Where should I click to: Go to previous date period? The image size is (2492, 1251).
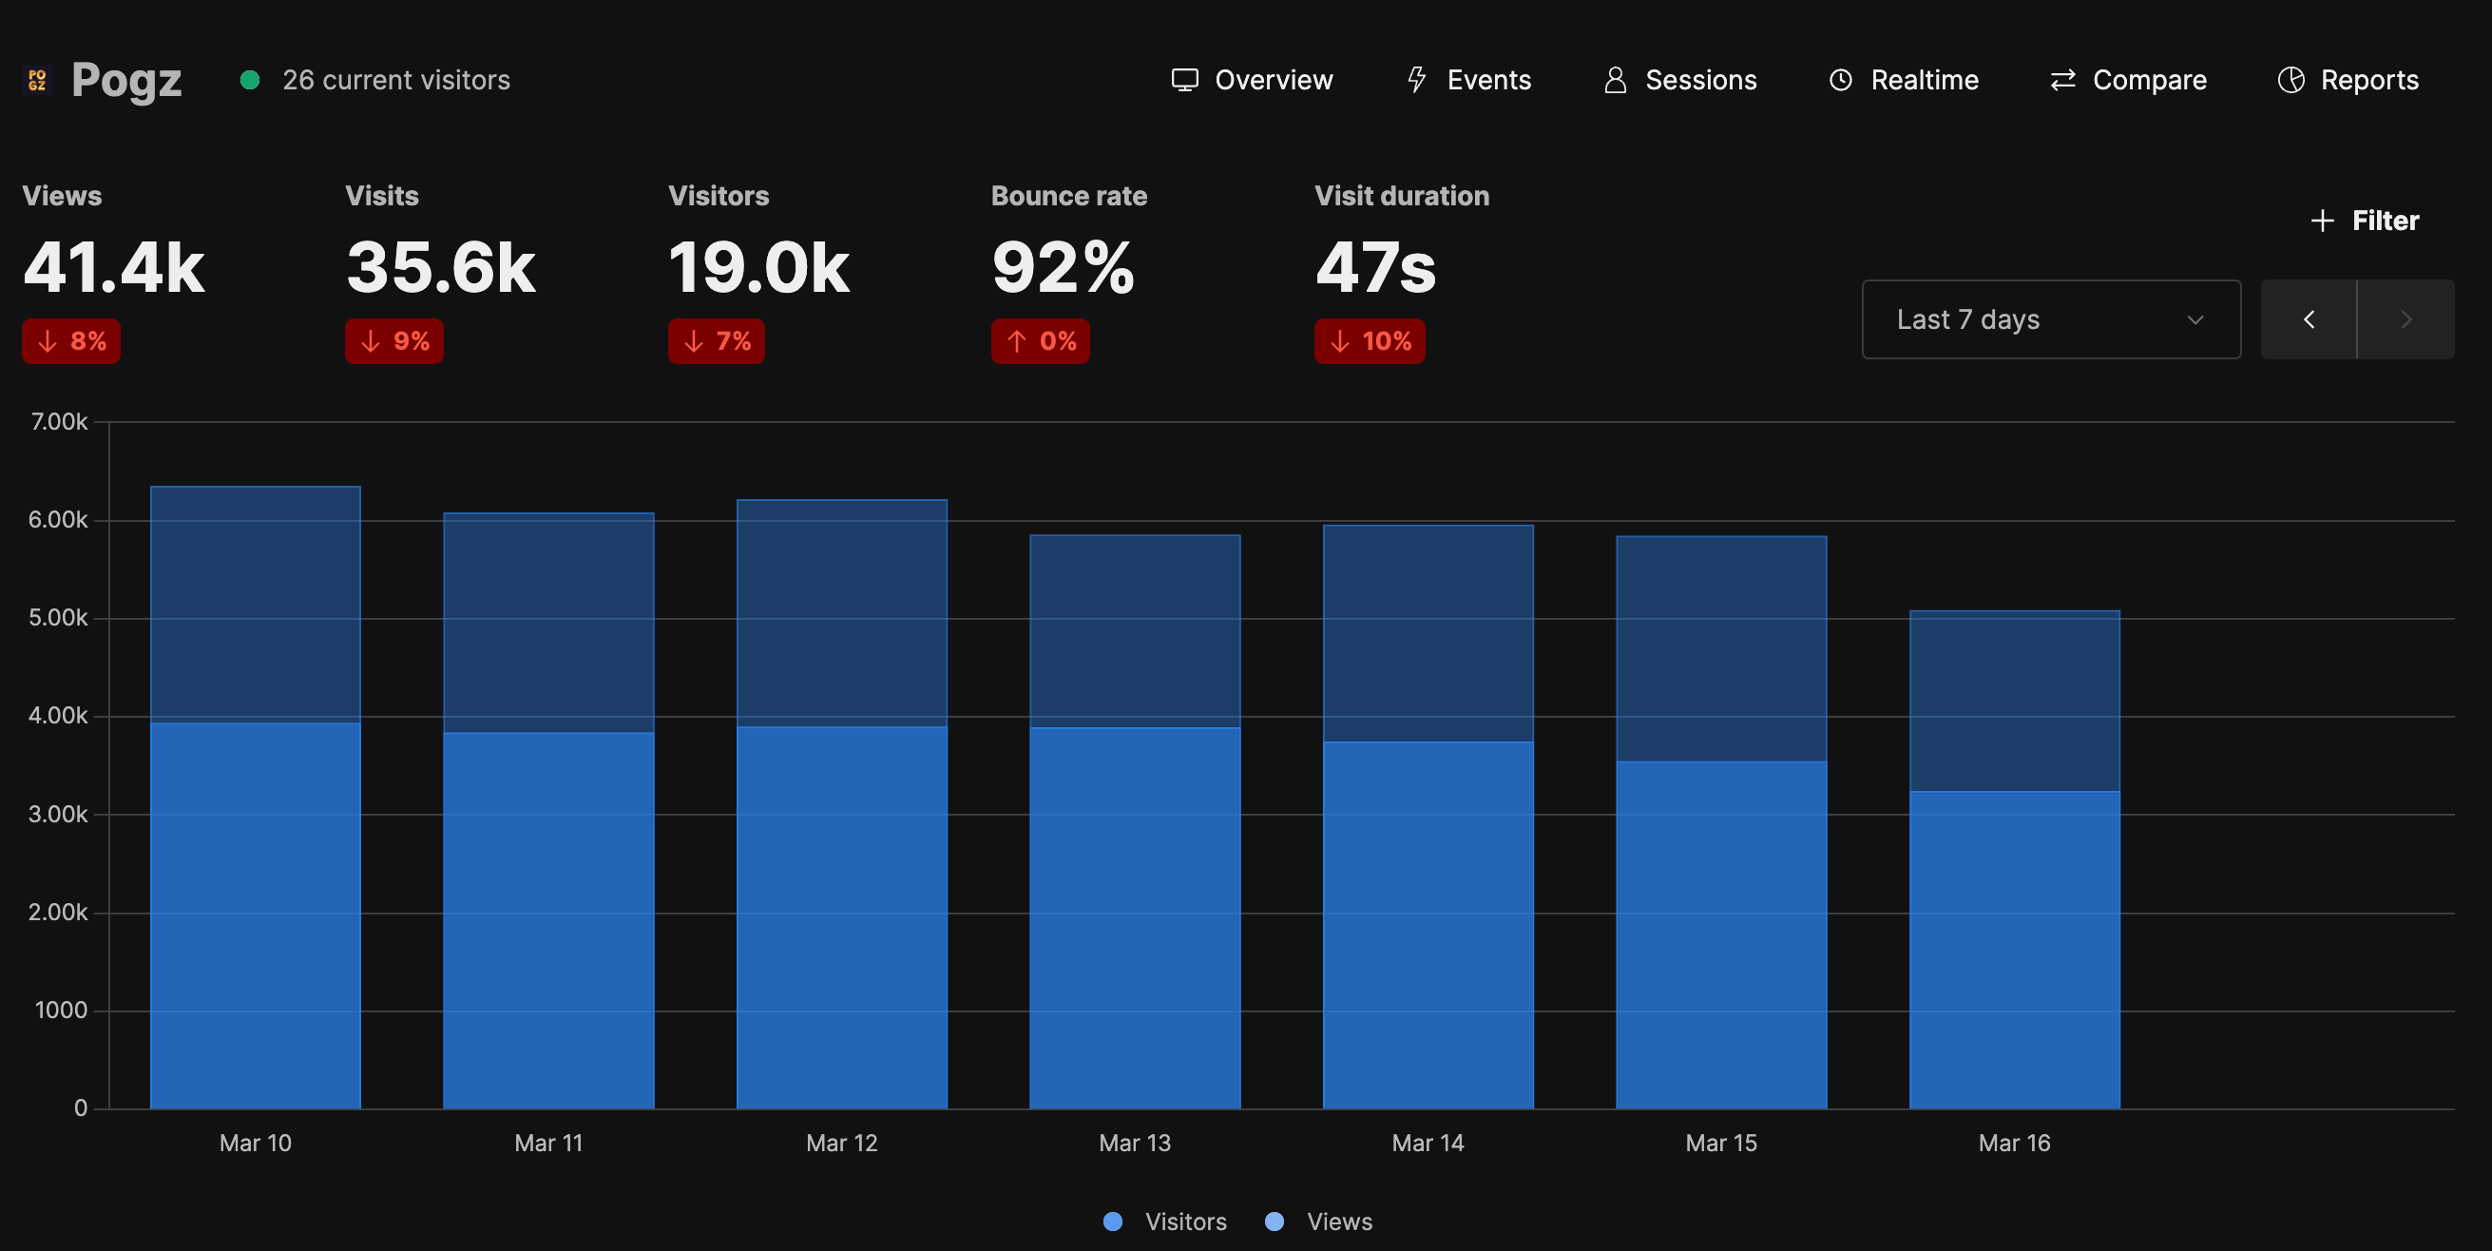[x=2309, y=319]
